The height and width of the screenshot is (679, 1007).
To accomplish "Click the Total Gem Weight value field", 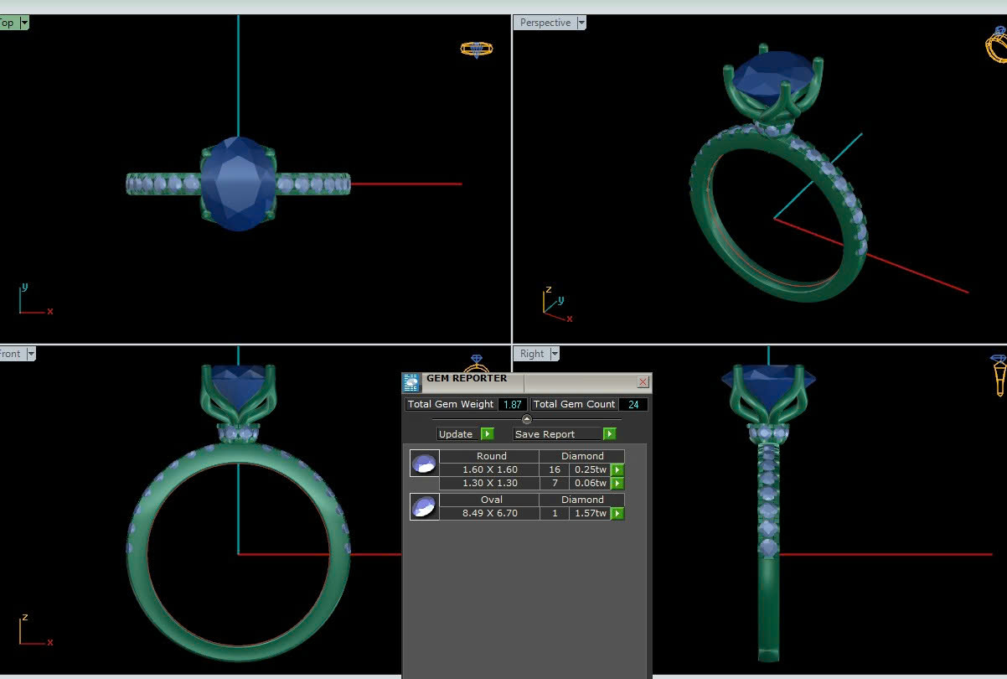I will coord(512,404).
